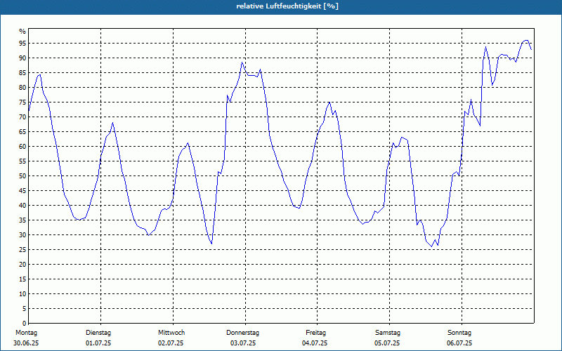
Task: Click the 'Samstag' day label
Action: click(x=388, y=333)
